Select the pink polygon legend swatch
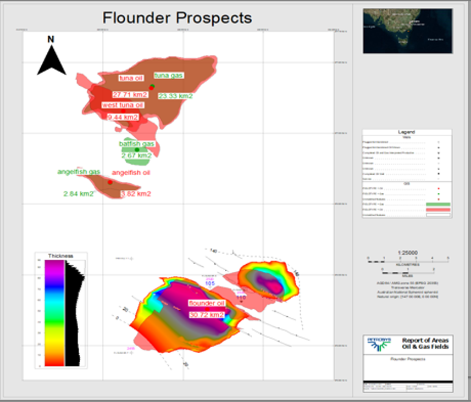Image resolution: width=471 pixels, height=402 pixels. tap(438, 209)
